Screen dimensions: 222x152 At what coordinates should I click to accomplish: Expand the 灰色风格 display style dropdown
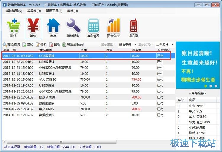pyautogui.click(x=165, y=45)
